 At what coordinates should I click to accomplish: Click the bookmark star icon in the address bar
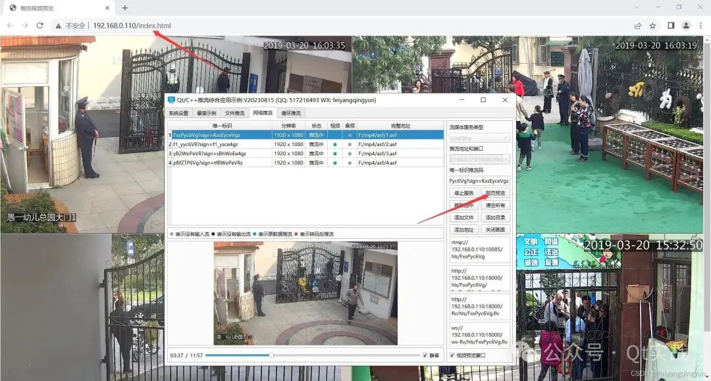click(x=652, y=25)
